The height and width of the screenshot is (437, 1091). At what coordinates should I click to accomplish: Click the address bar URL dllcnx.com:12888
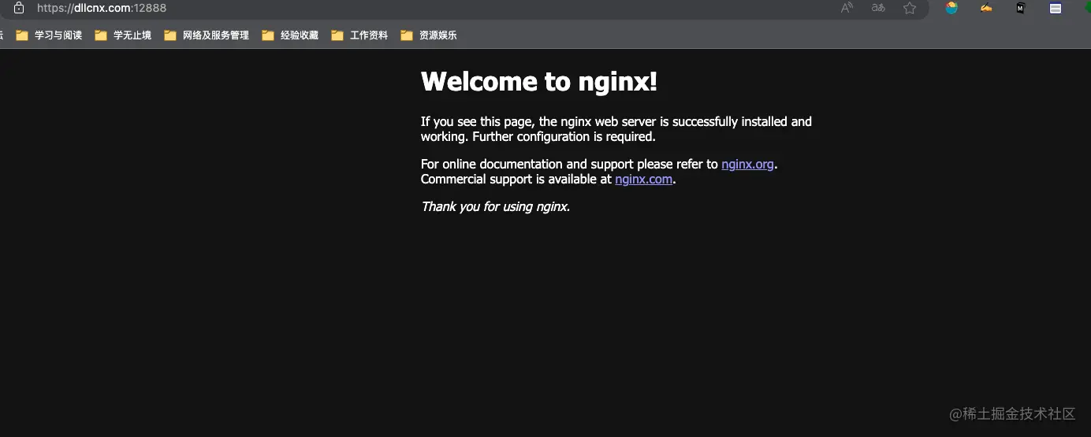coord(102,8)
